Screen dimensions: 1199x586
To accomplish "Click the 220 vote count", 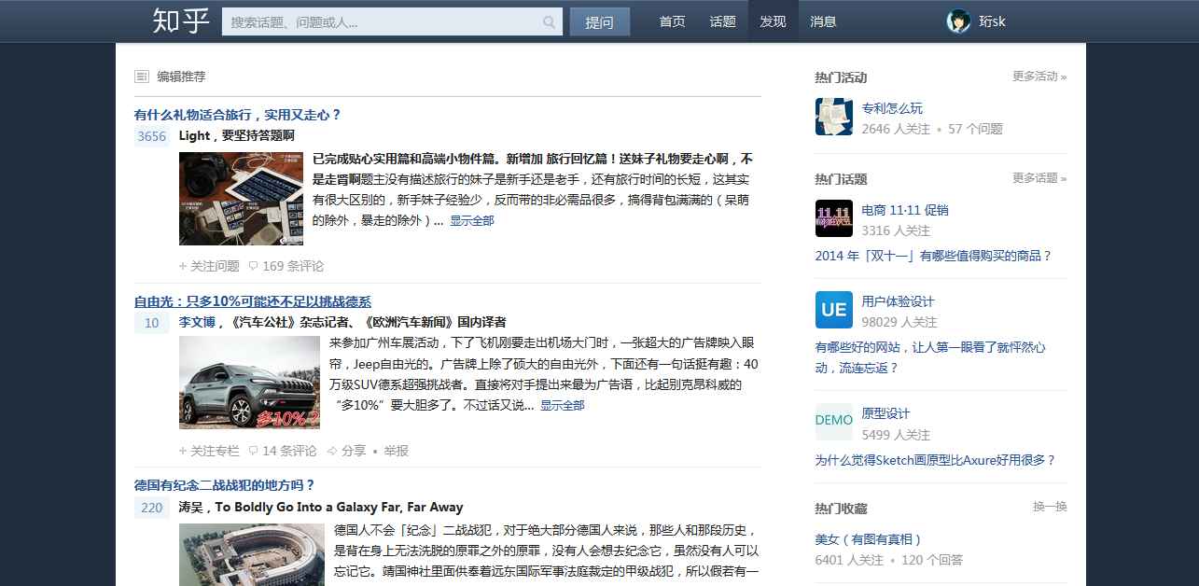I will pos(152,508).
